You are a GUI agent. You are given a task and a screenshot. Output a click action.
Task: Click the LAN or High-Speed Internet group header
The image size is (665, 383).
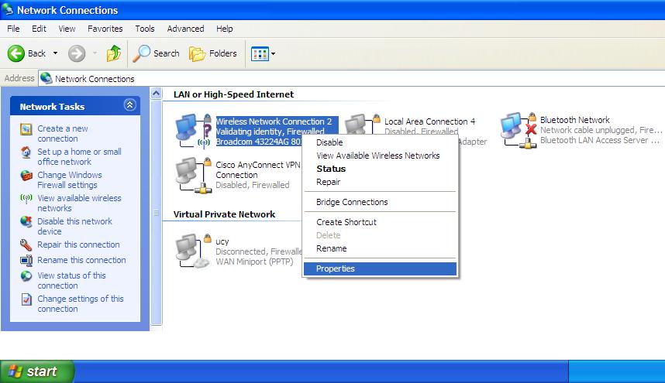coord(233,94)
